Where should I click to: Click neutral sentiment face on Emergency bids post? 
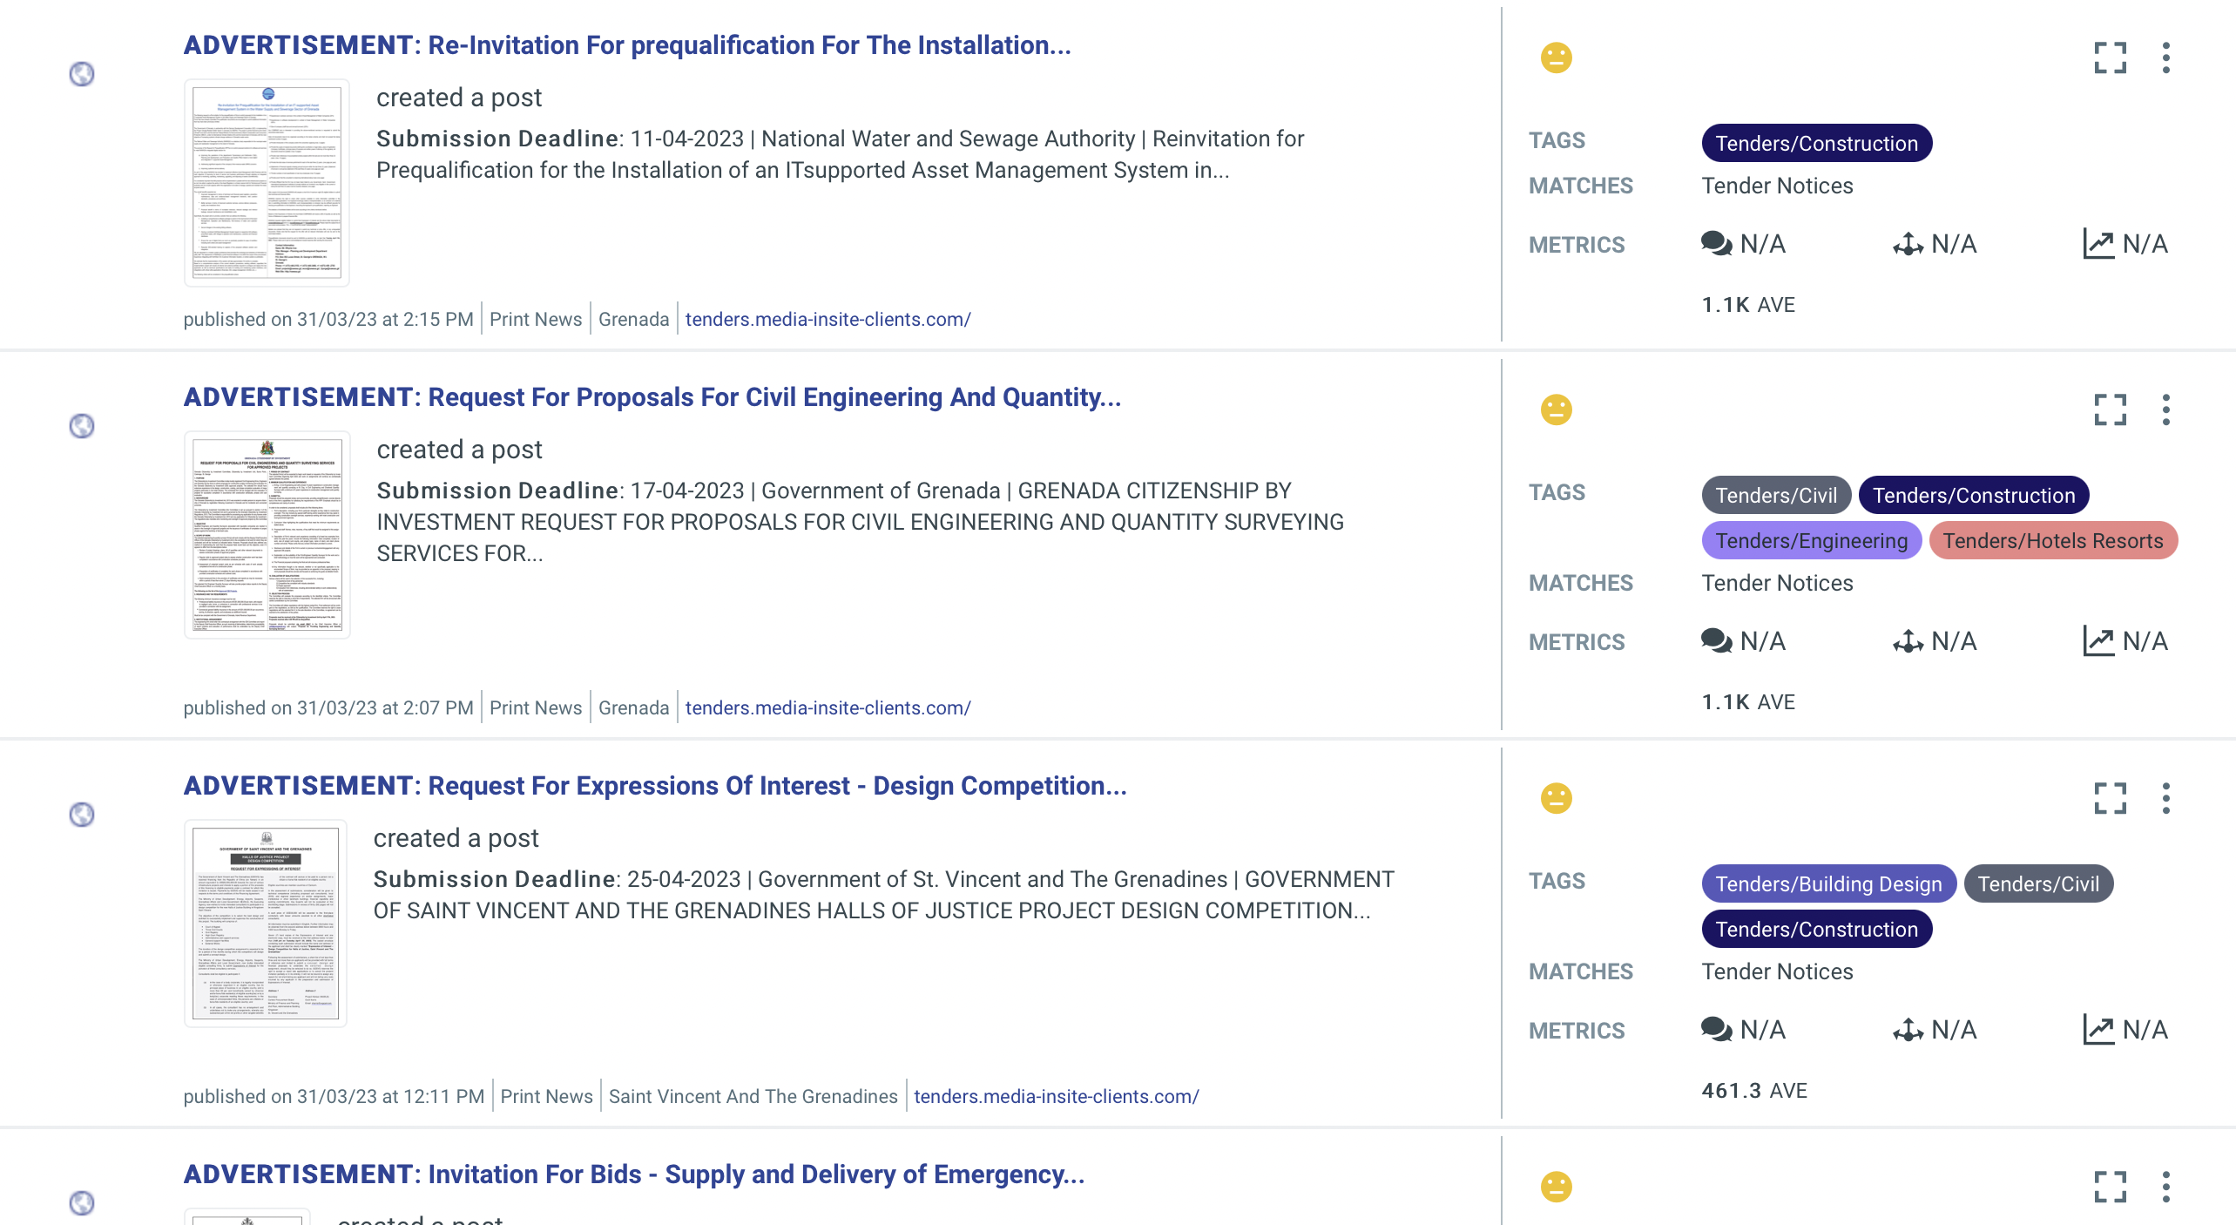tap(1556, 1187)
